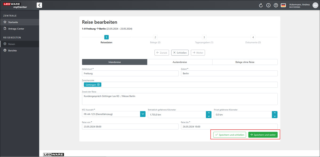Open the AA user avatar

tap(315, 5)
